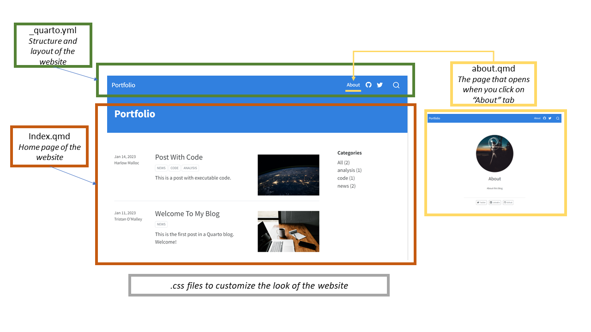
Task: Click the Twitter bird icon in main navbar
Action: click(x=380, y=85)
